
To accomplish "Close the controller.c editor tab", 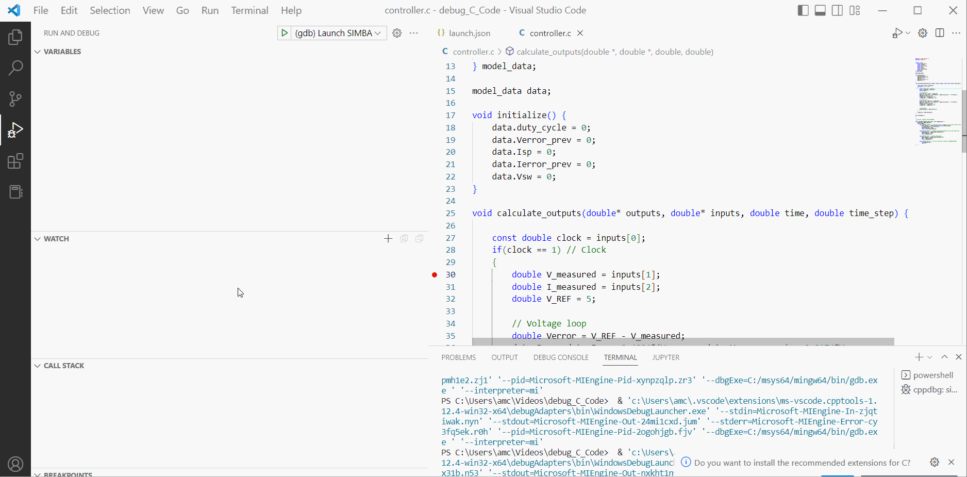I will [580, 33].
